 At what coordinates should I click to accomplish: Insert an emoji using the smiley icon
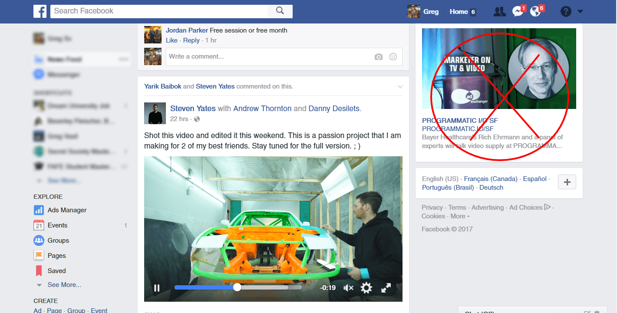tap(393, 57)
